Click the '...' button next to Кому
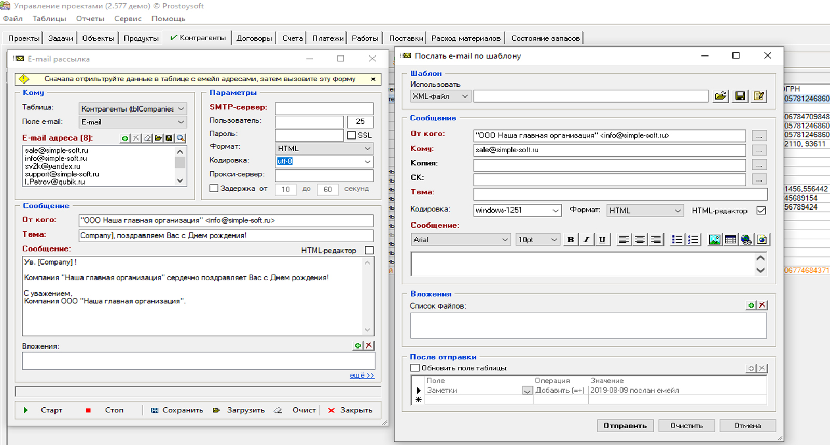 click(759, 150)
